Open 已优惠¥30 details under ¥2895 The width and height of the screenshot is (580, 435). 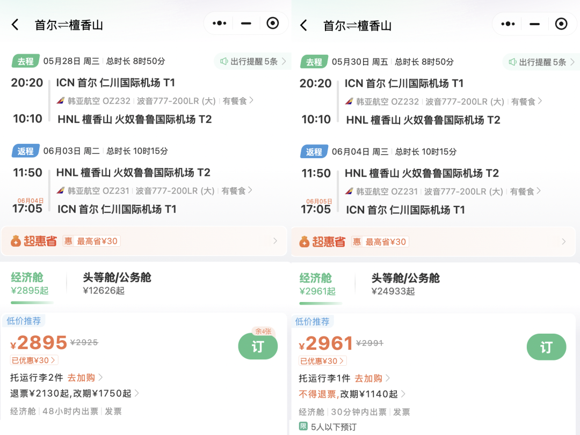(34, 360)
